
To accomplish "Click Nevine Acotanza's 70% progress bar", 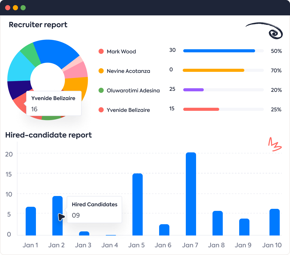I will click(x=213, y=70).
